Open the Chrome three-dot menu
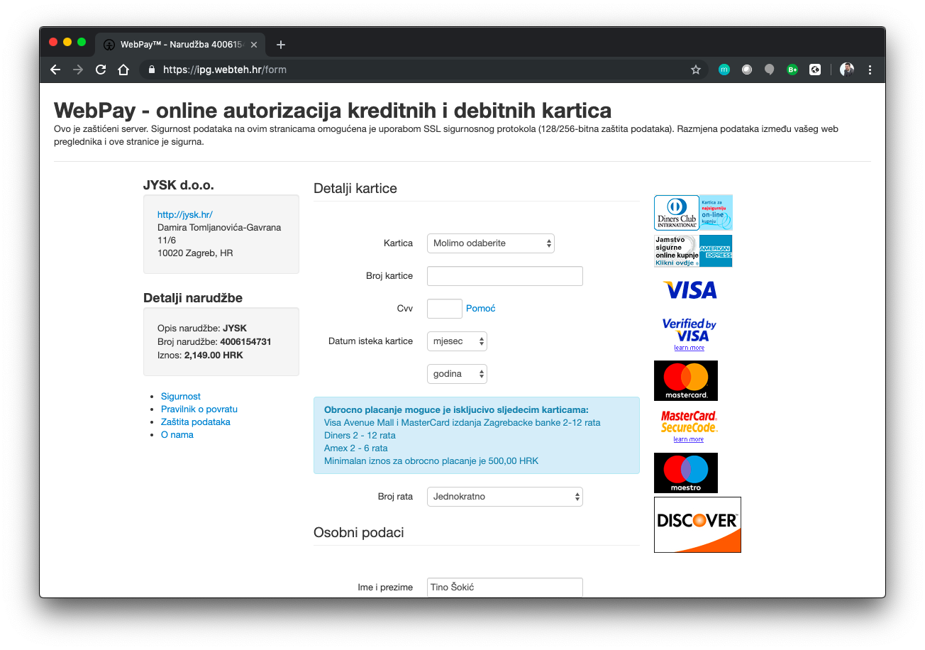This screenshot has height=650, width=925. [870, 70]
